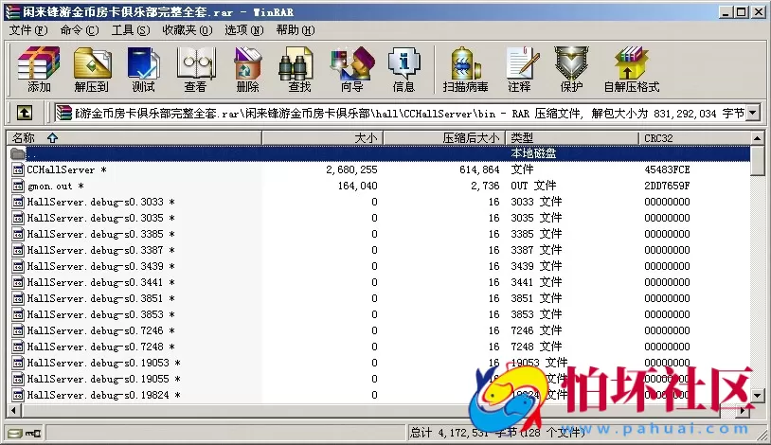Screen dimensions: 771x445
Task: Select HallServer.debug-s0.3851 file
Action: point(100,298)
